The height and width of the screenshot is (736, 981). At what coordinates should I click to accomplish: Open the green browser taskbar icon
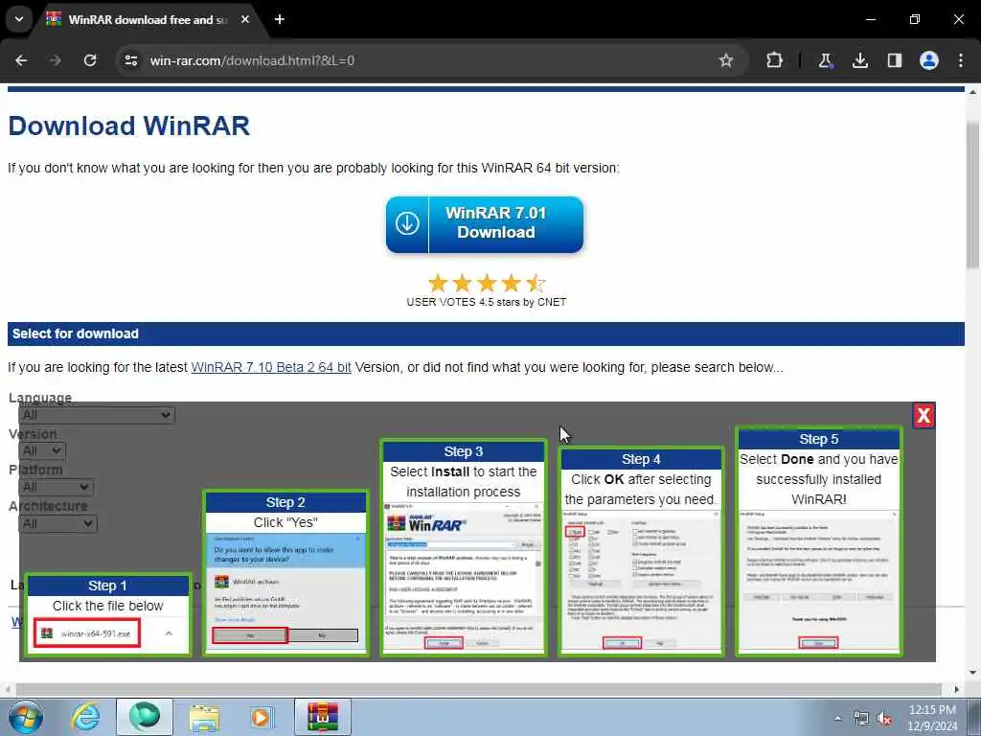click(145, 717)
